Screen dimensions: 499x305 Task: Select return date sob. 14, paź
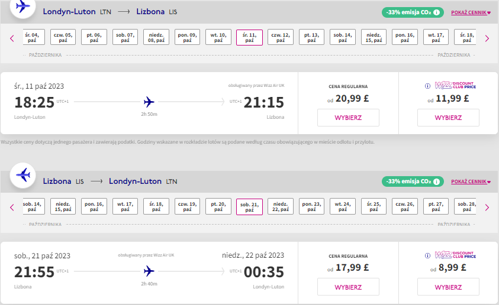[x=34, y=206]
